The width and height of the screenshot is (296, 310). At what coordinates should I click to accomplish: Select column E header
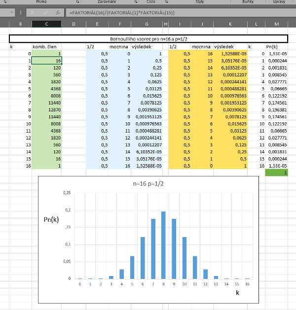click(97, 24)
